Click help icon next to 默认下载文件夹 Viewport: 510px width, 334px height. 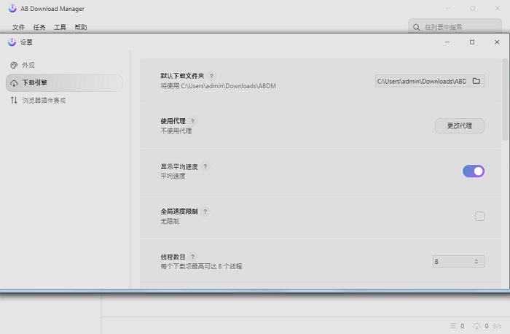point(211,76)
